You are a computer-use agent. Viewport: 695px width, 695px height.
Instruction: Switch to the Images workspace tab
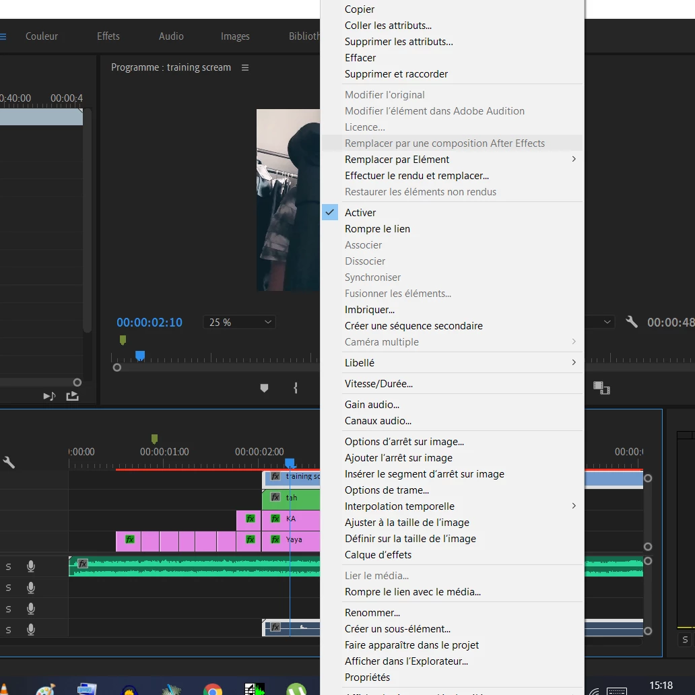pyautogui.click(x=235, y=36)
